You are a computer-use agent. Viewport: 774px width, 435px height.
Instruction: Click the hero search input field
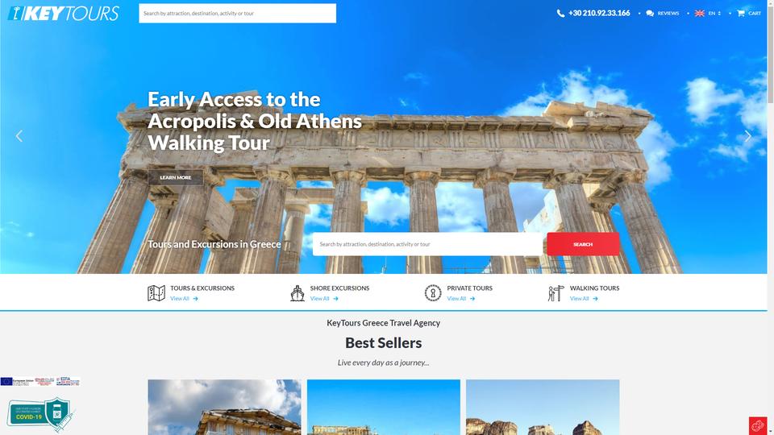tap(427, 244)
